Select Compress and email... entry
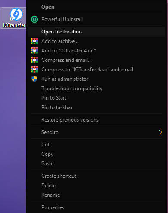 [x=96, y=60]
